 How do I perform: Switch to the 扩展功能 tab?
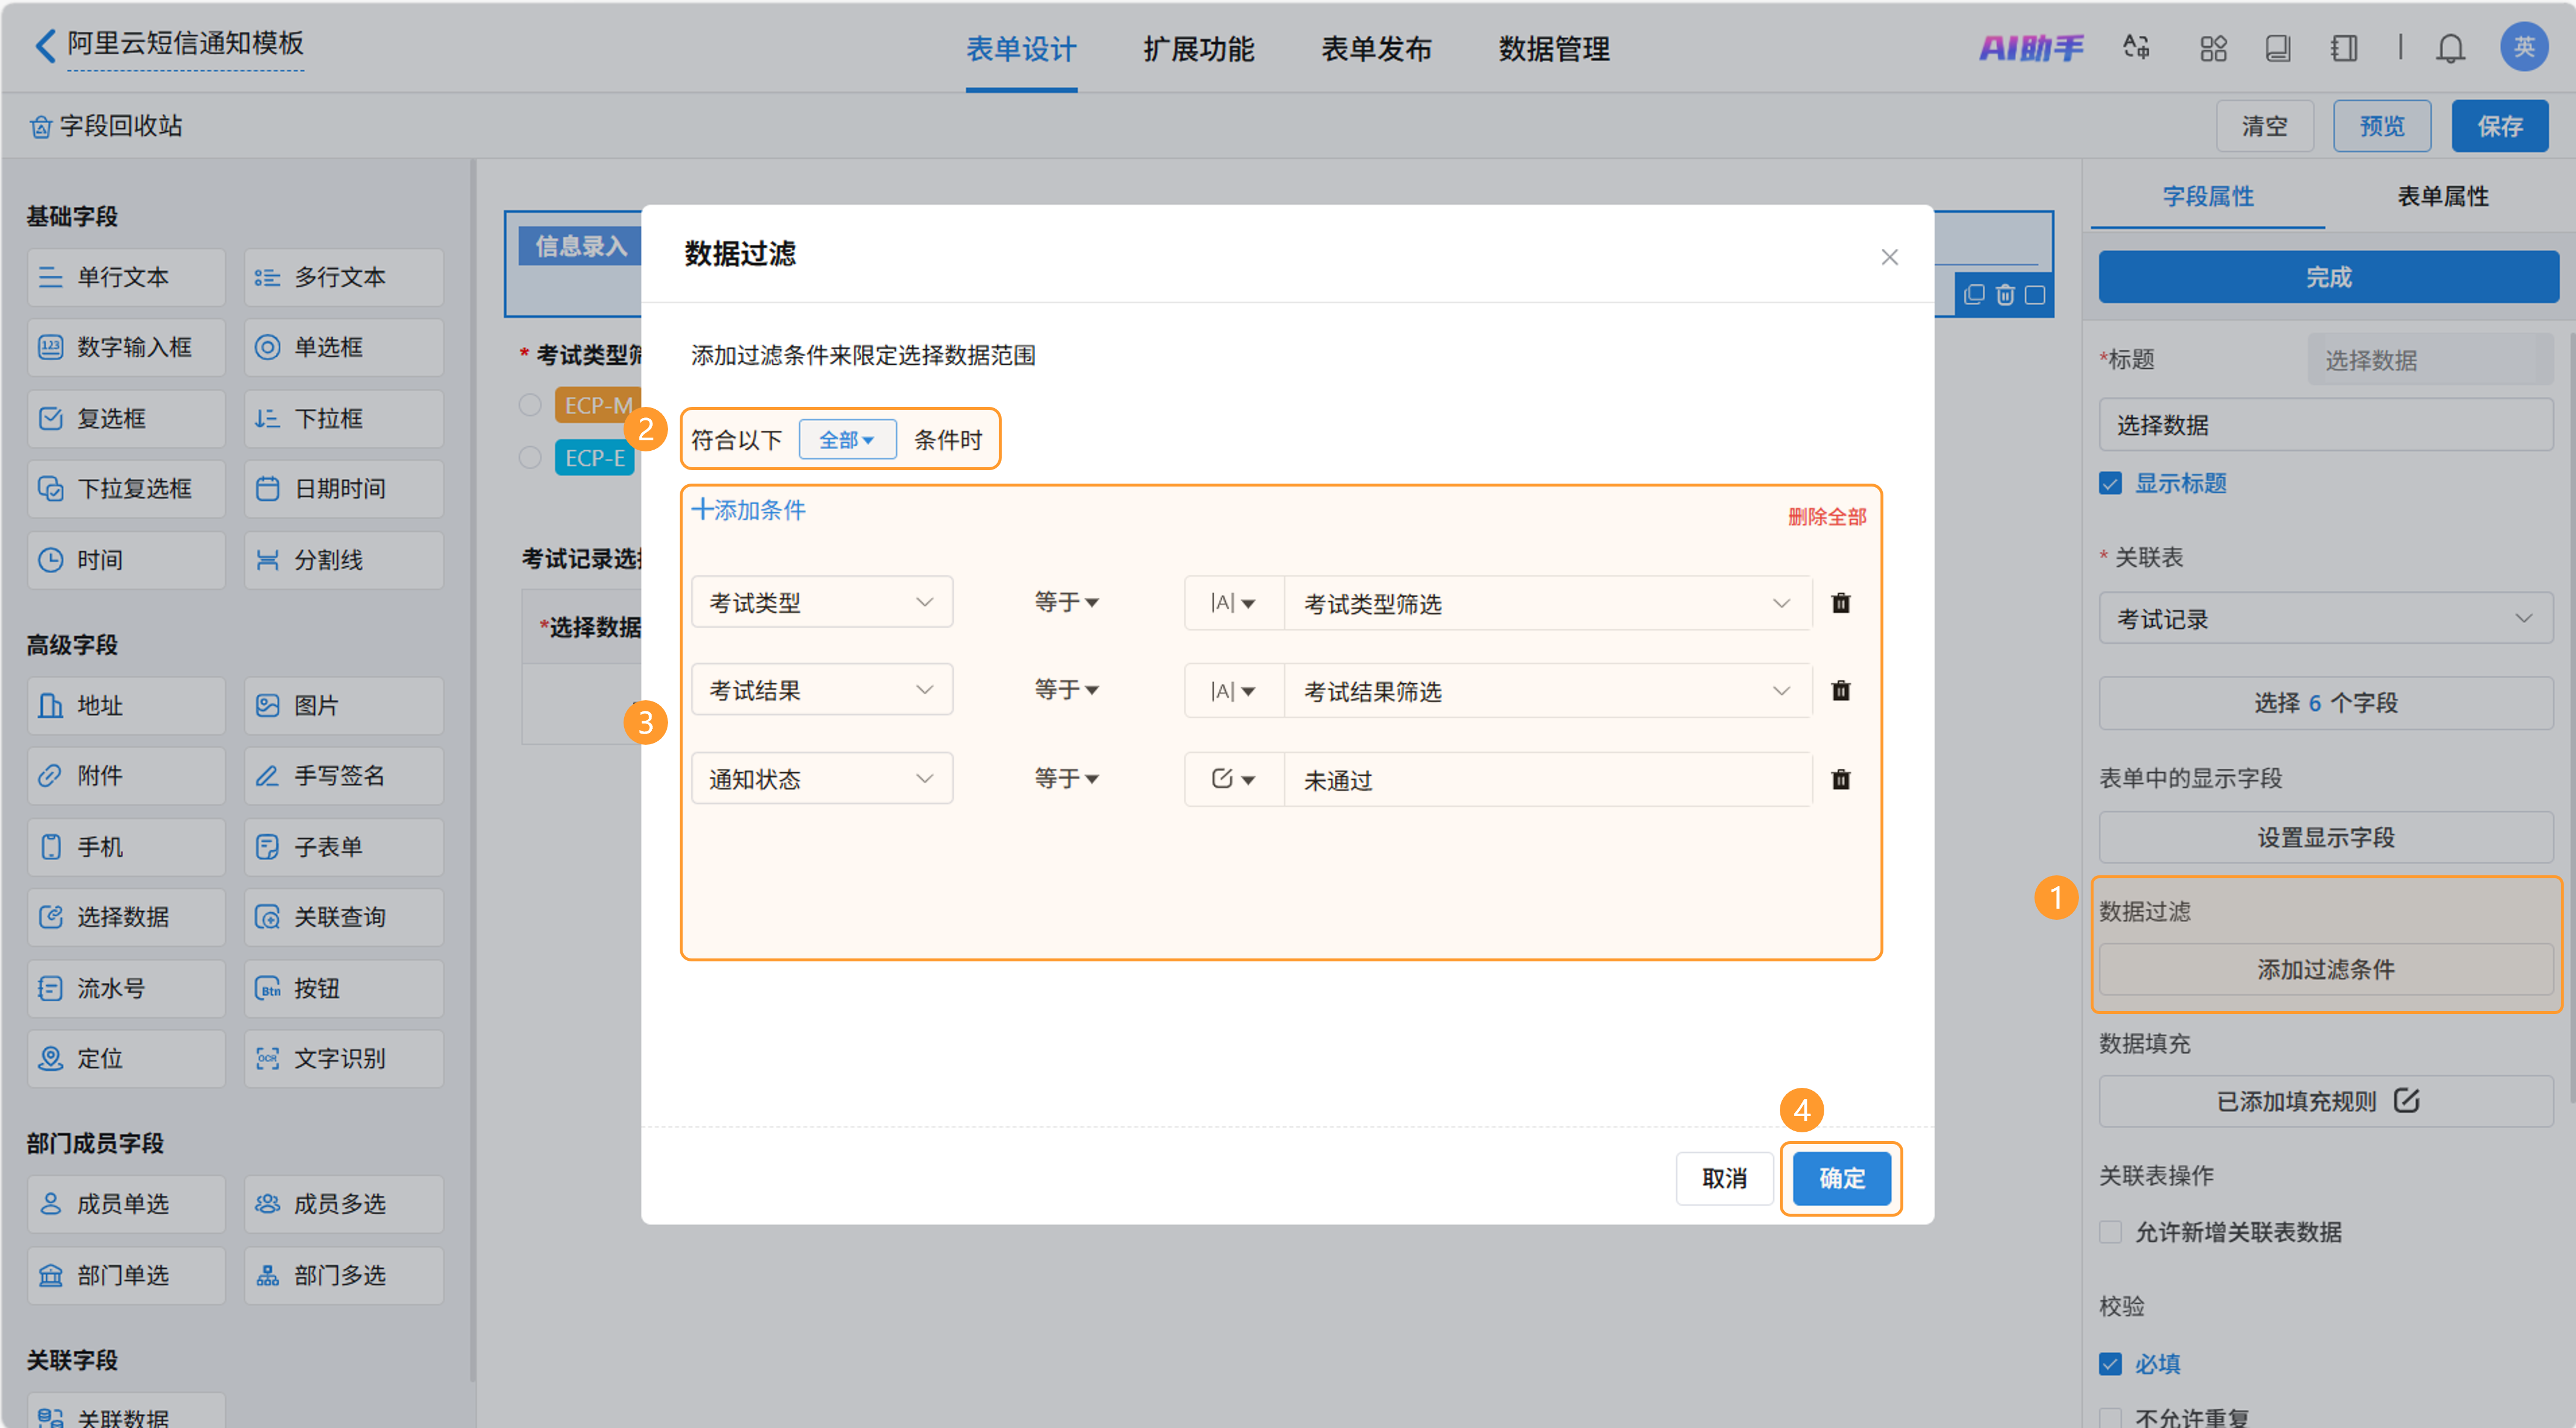pos(1198,49)
